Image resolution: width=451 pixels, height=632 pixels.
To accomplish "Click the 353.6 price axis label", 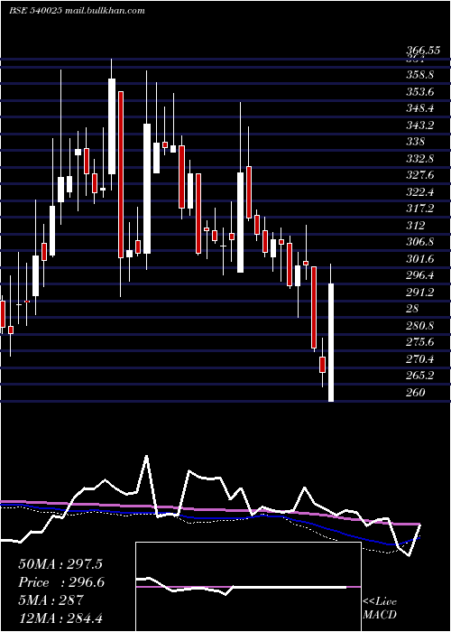I will pos(419,92).
